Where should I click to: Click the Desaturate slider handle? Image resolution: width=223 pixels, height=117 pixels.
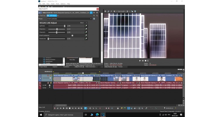click(49, 39)
